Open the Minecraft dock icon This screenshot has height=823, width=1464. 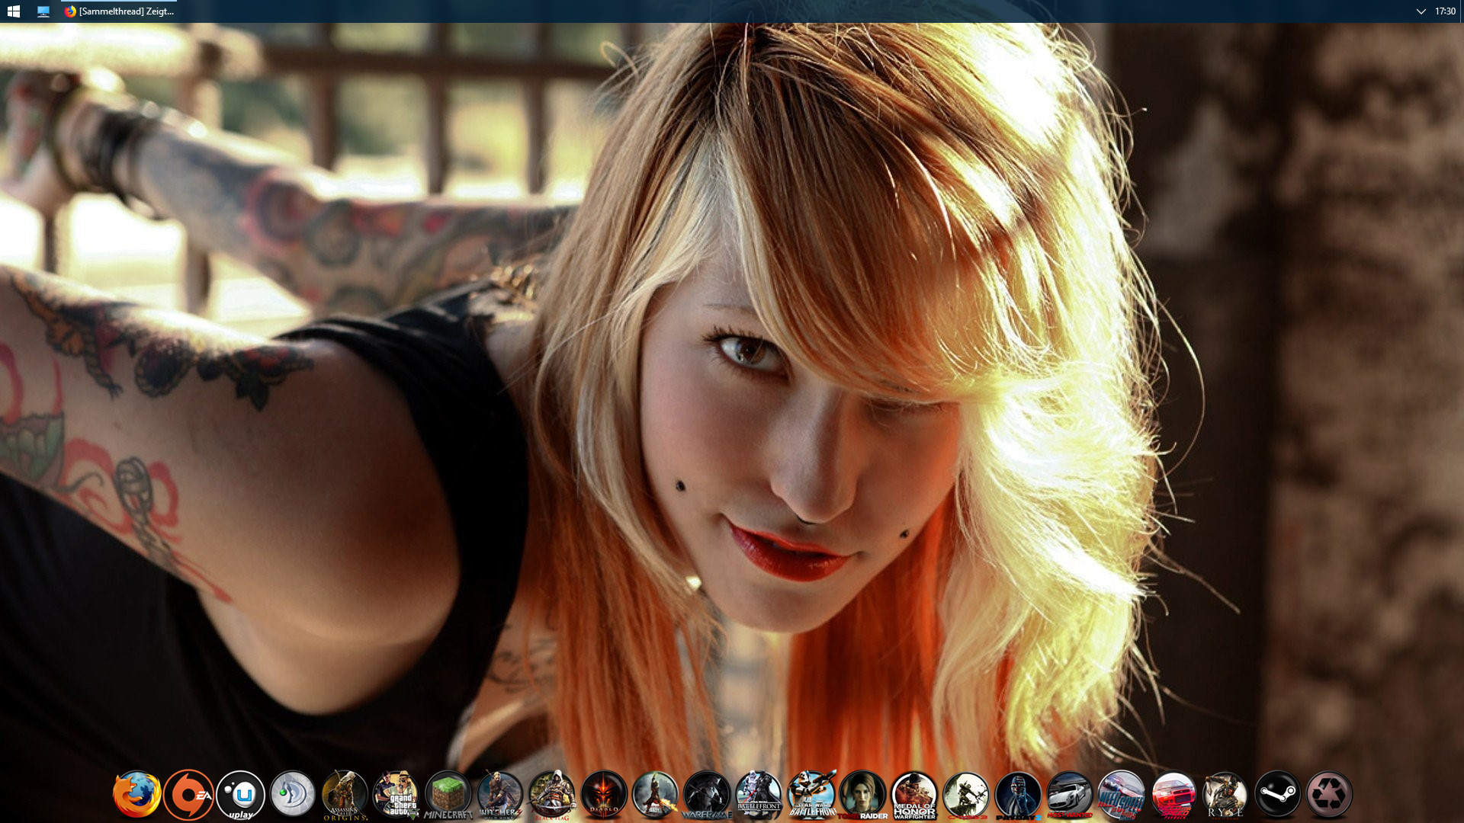(448, 795)
